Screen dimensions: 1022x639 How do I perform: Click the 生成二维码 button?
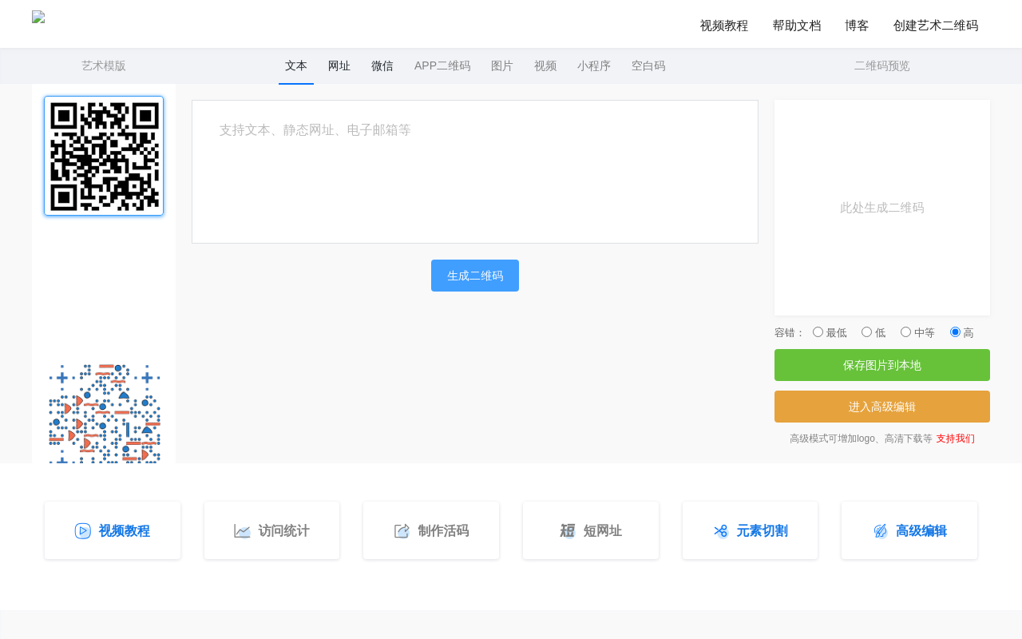[x=475, y=276]
